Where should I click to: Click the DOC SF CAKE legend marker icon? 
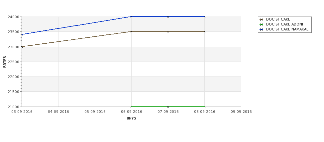(262, 20)
